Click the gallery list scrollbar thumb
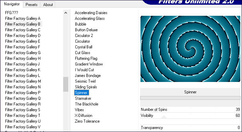This screenshot has width=242, height=132. pos(66,84)
